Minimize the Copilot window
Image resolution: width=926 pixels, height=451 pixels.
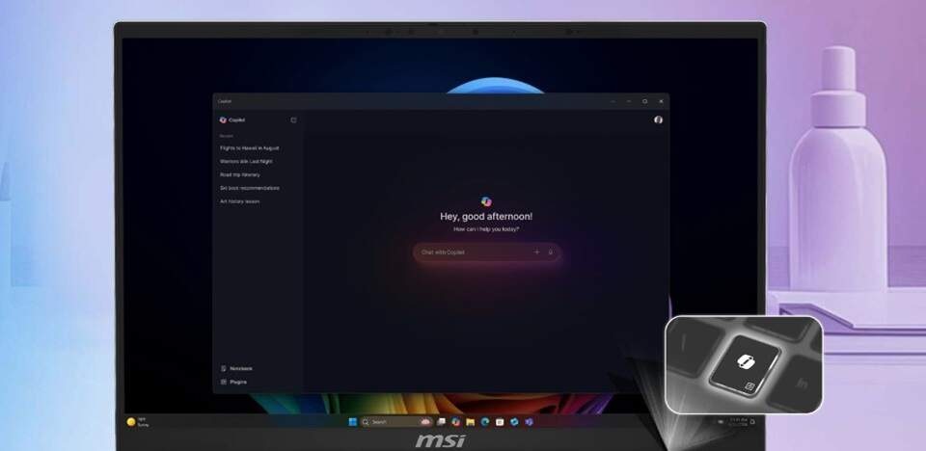pos(629,101)
